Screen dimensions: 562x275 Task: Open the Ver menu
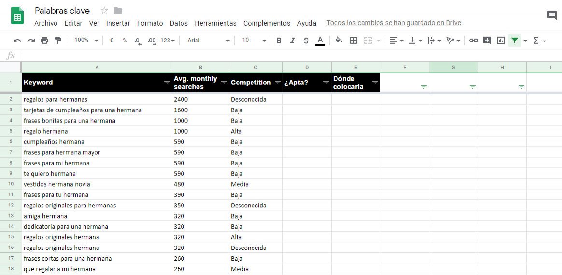[94, 23]
